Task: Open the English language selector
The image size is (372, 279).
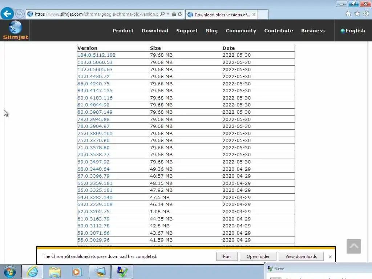Action: (353, 31)
